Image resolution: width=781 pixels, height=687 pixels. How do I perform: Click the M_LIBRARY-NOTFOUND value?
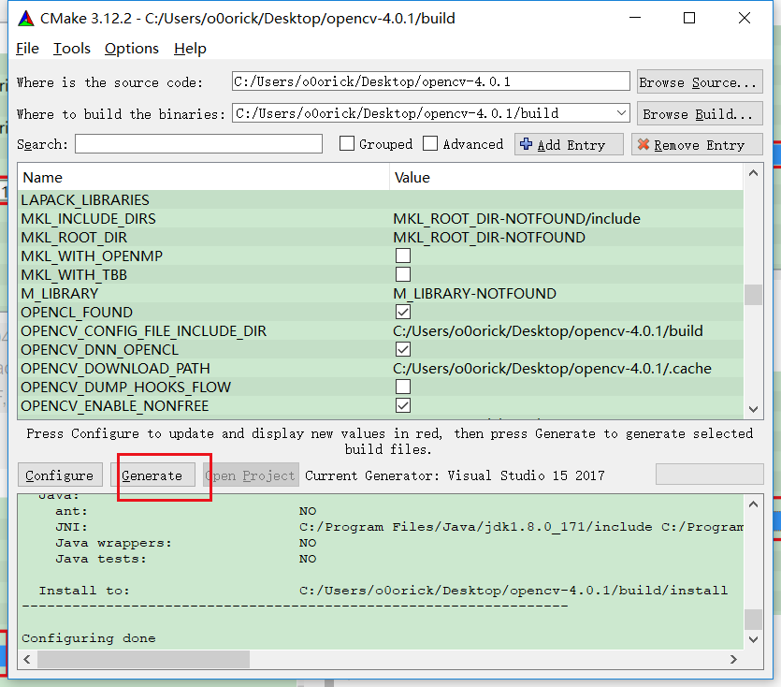click(x=474, y=293)
